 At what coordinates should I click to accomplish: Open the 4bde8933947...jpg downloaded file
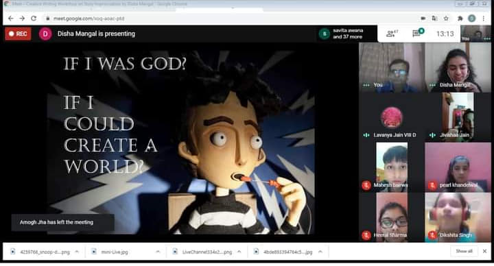click(283, 252)
